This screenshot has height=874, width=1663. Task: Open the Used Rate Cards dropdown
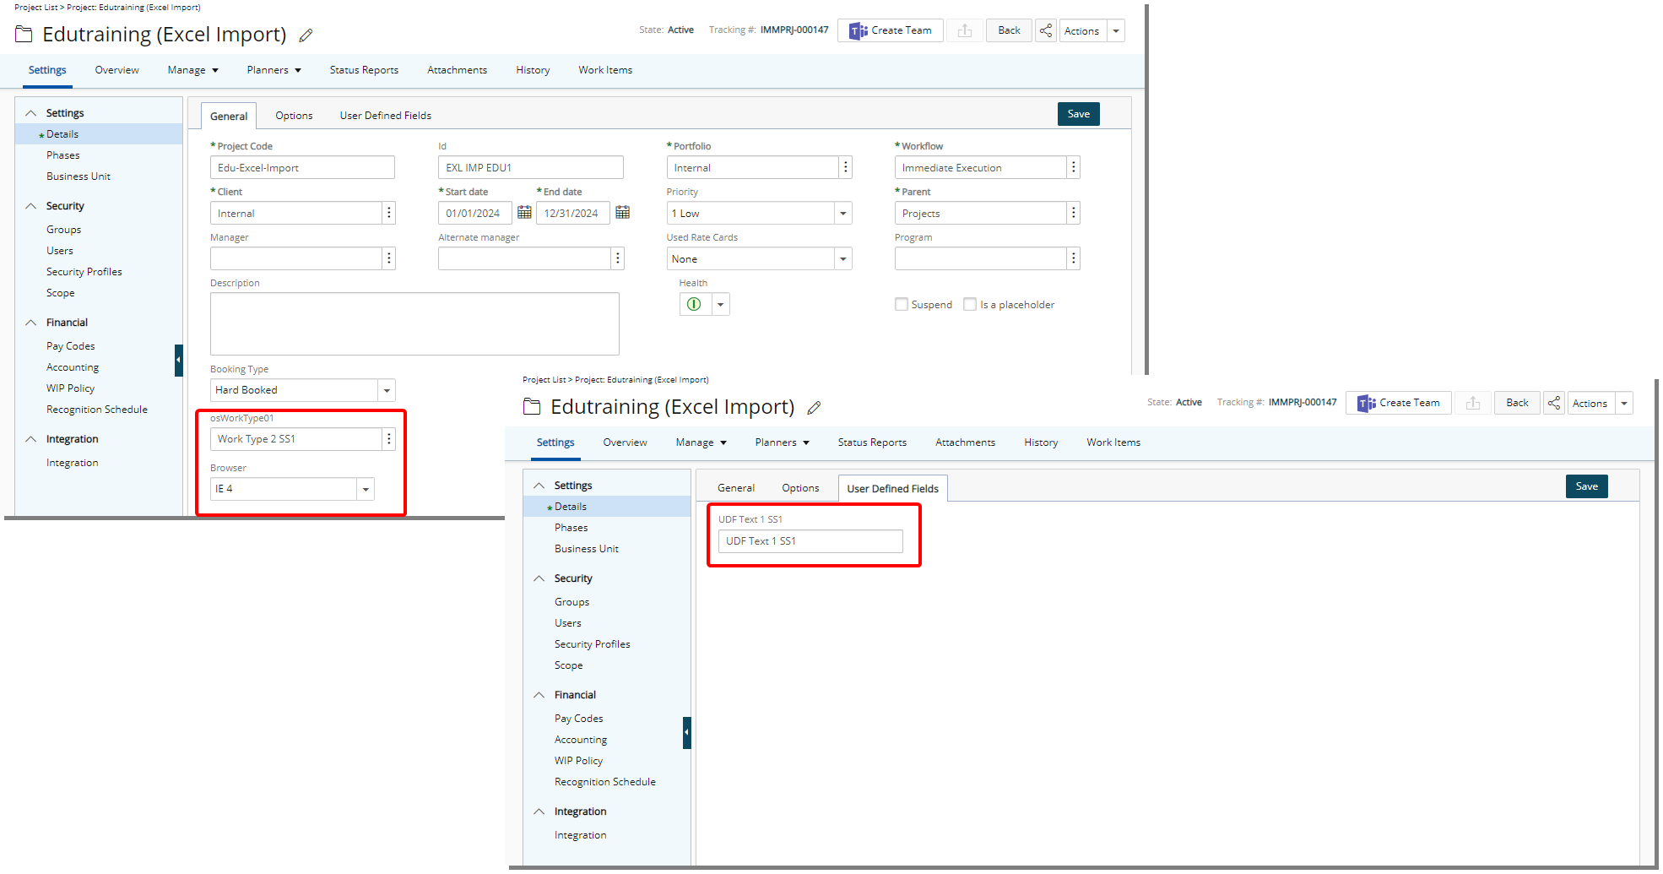[x=842, y=259]
